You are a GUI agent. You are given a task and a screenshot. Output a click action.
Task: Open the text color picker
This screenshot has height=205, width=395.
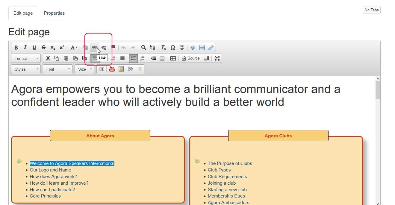(x=74, y=48)
